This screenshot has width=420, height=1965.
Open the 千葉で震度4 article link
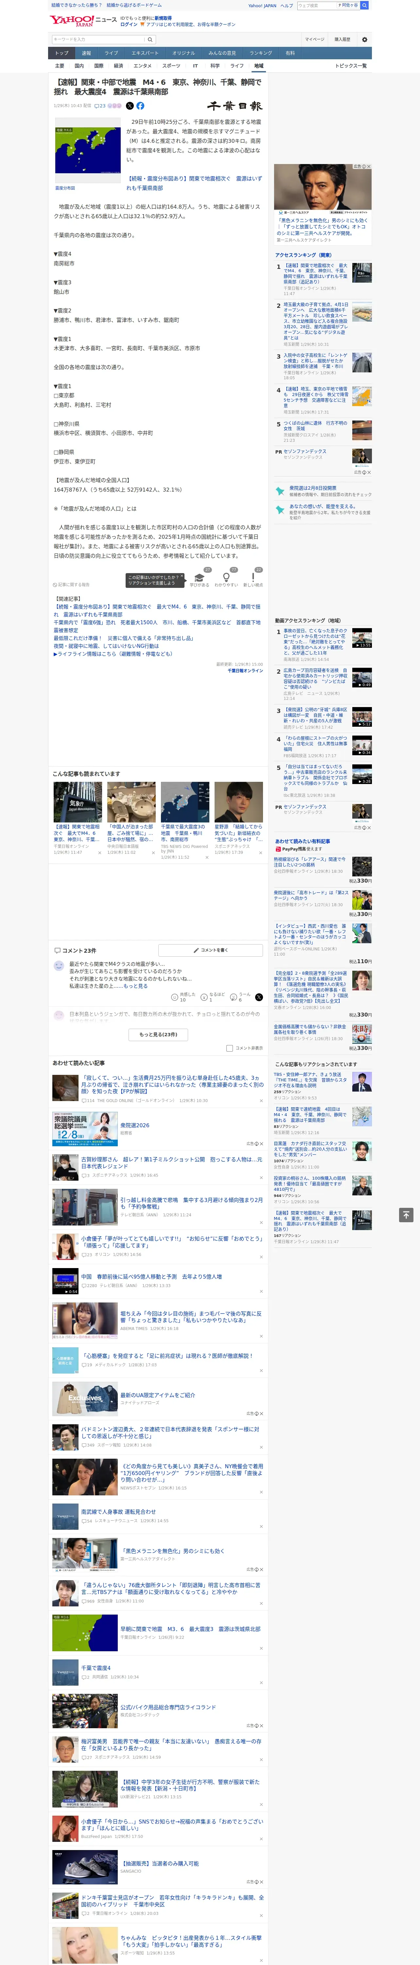click(96, 1668)
